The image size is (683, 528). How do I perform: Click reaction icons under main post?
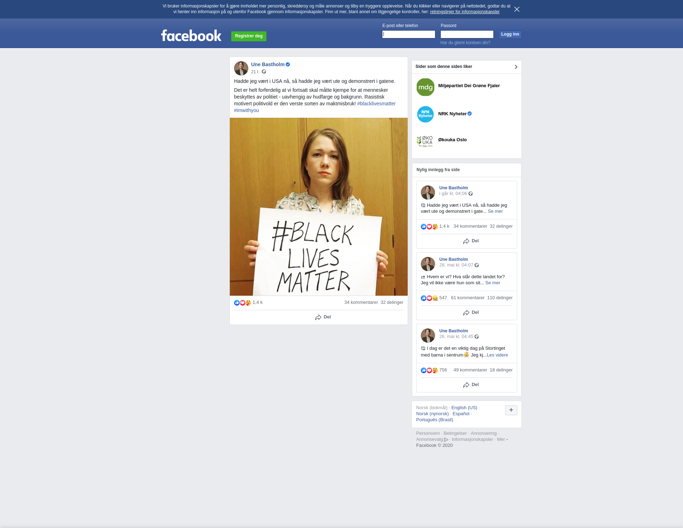[243, 303]
